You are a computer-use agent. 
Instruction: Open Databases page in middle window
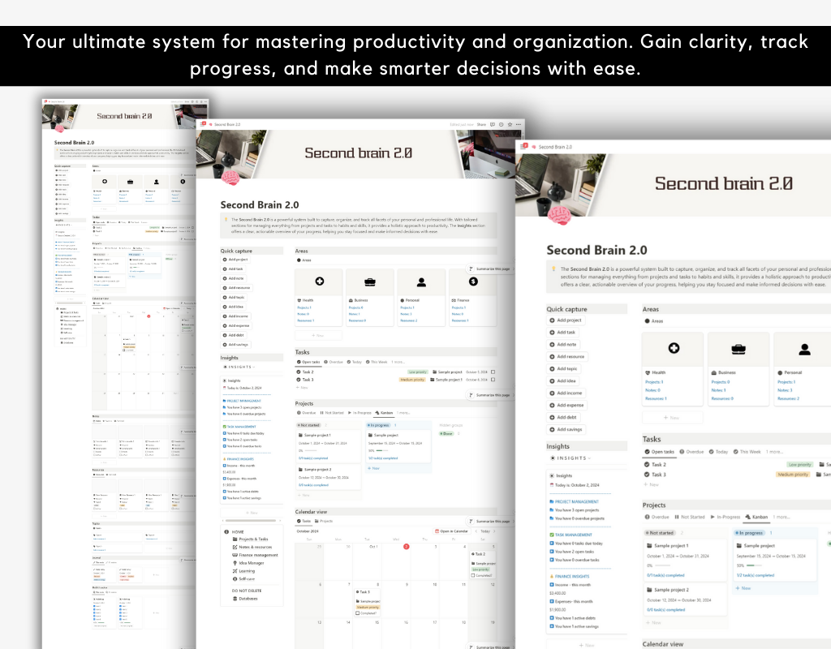[245, 599]
